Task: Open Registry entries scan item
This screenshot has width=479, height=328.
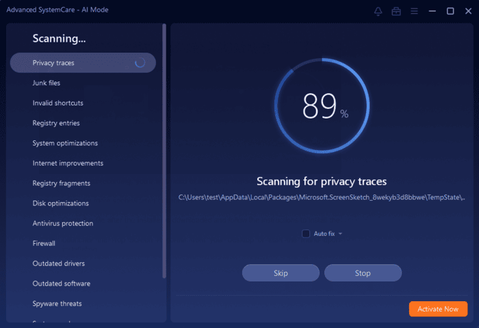Action: coord(56,123)
